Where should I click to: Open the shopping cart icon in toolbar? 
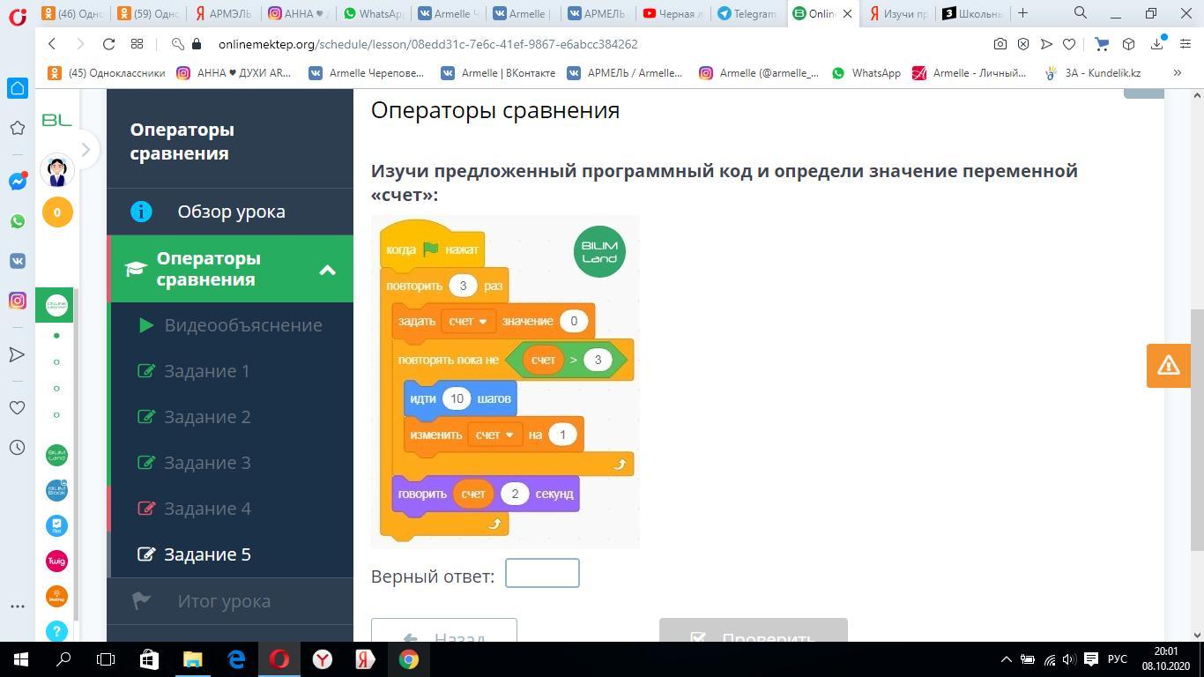[x=1101, y=44]
